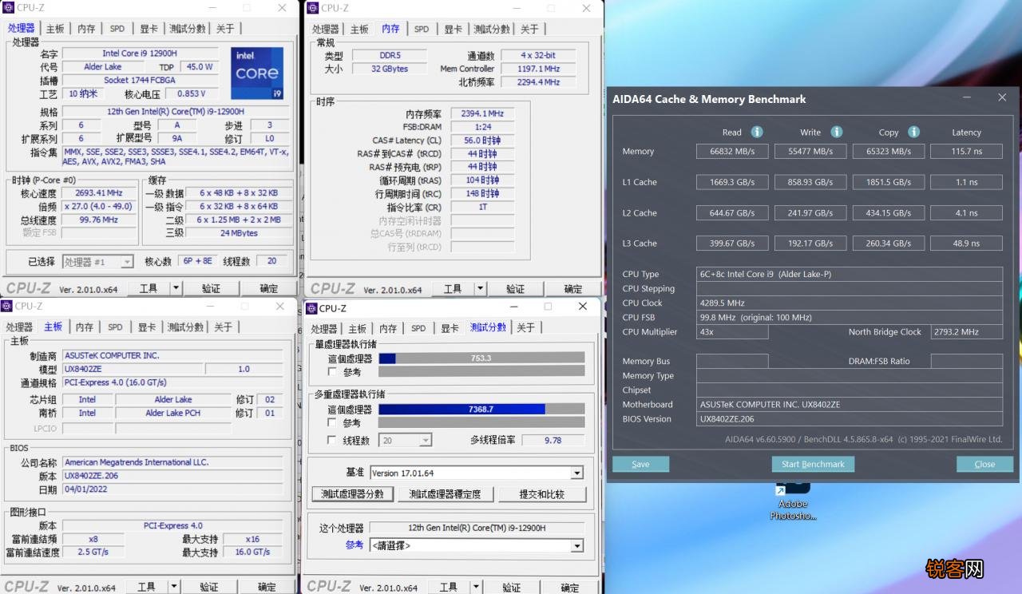Click the CPU-Z title bar icon of the memory window
This screenshot has height=594, width=1022.
314,8
